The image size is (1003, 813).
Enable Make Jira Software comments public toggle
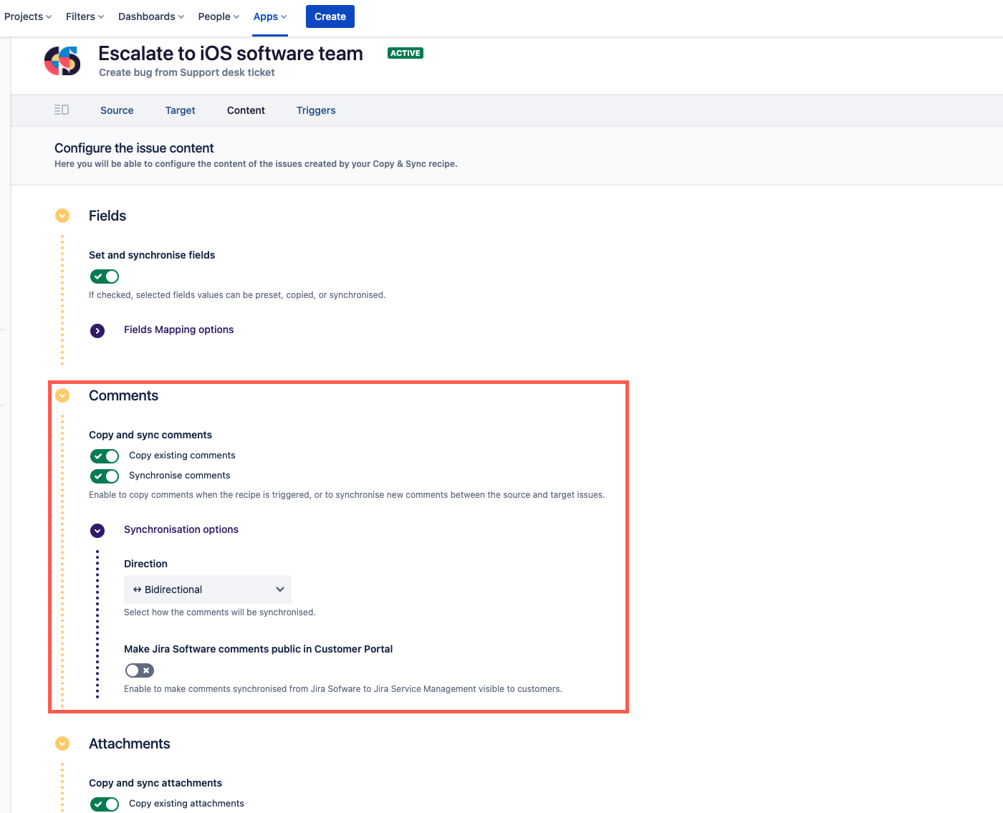click(x=139, y=670)
